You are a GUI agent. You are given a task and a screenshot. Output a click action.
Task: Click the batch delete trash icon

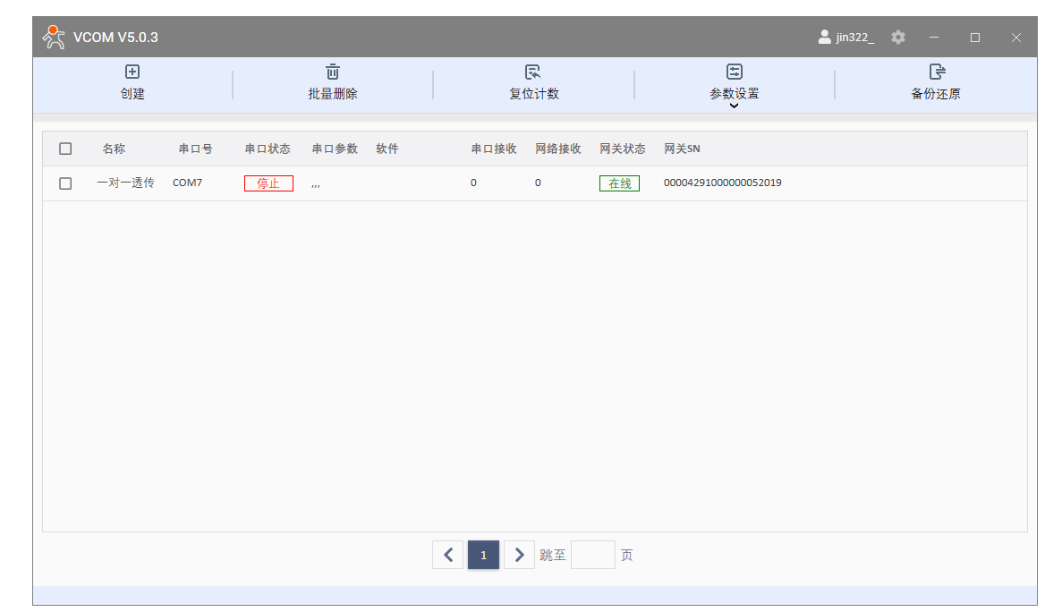pos(333,72)
